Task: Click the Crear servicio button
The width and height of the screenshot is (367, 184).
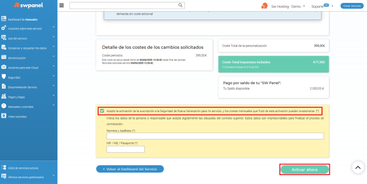Action: tap(352, 6)
